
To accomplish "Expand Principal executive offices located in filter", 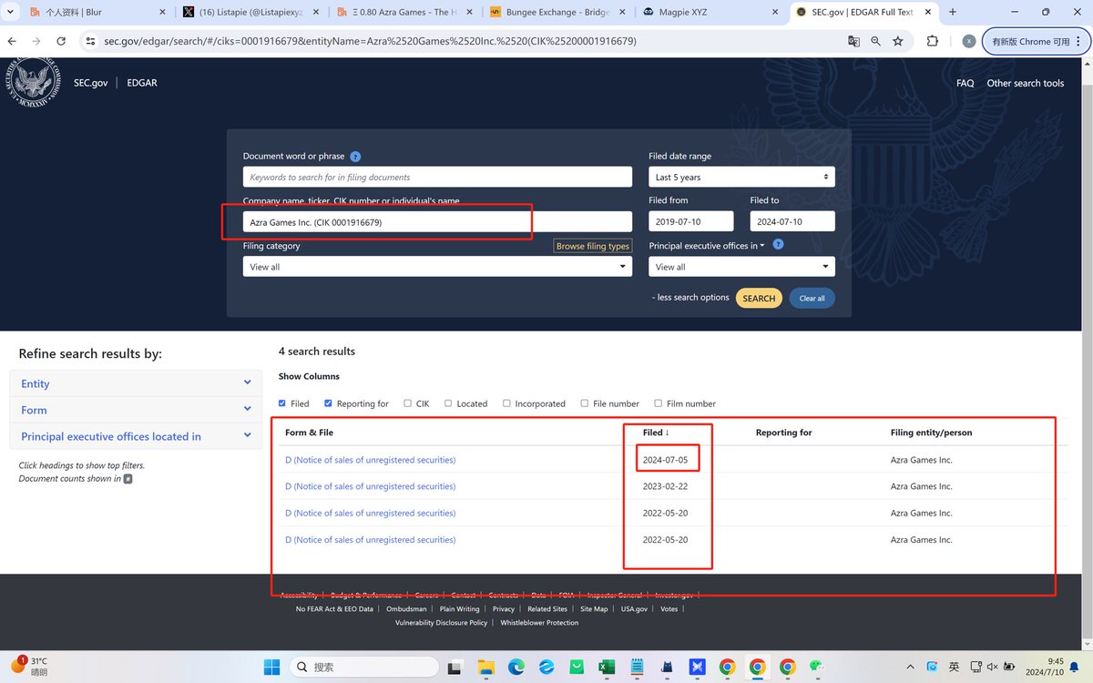I will [136, 436].
